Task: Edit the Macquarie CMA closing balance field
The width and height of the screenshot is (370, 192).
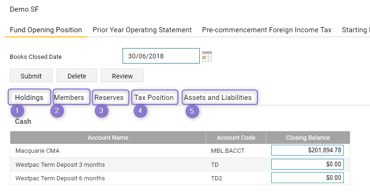Action: tap(307, 150)
